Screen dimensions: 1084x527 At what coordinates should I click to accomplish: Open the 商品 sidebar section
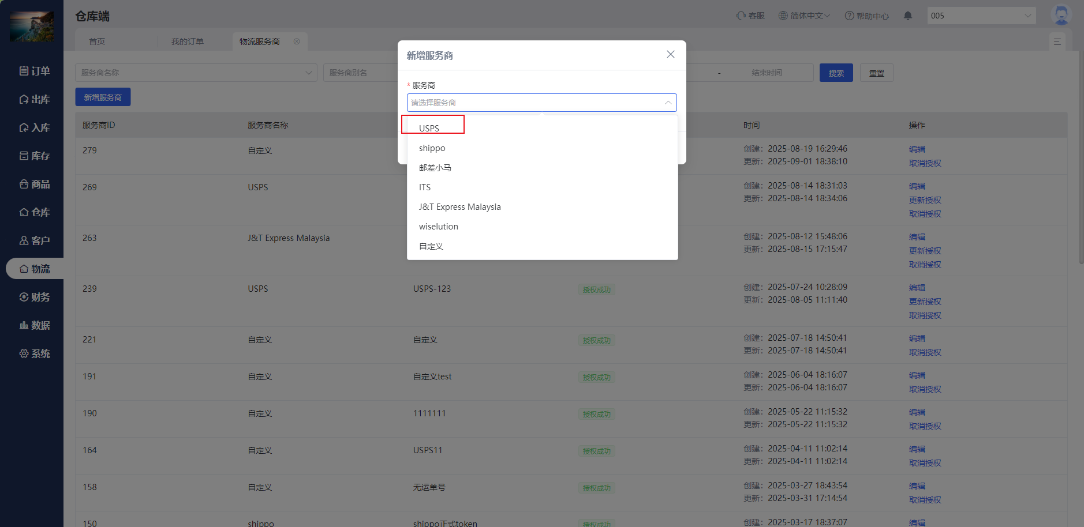click(x=35, y=184)
